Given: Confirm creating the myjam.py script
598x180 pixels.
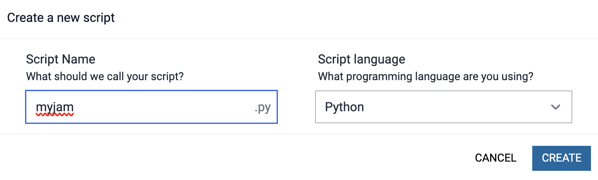Looking at the screenshot, I should click(561, 158).
